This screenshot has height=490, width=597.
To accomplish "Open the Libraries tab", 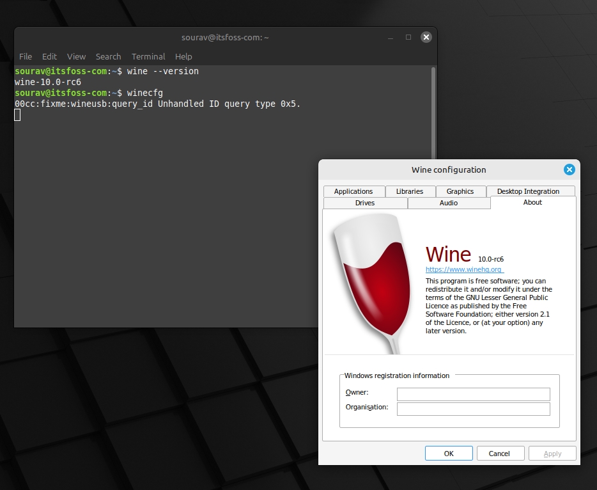I will click(x=410, y=191).
